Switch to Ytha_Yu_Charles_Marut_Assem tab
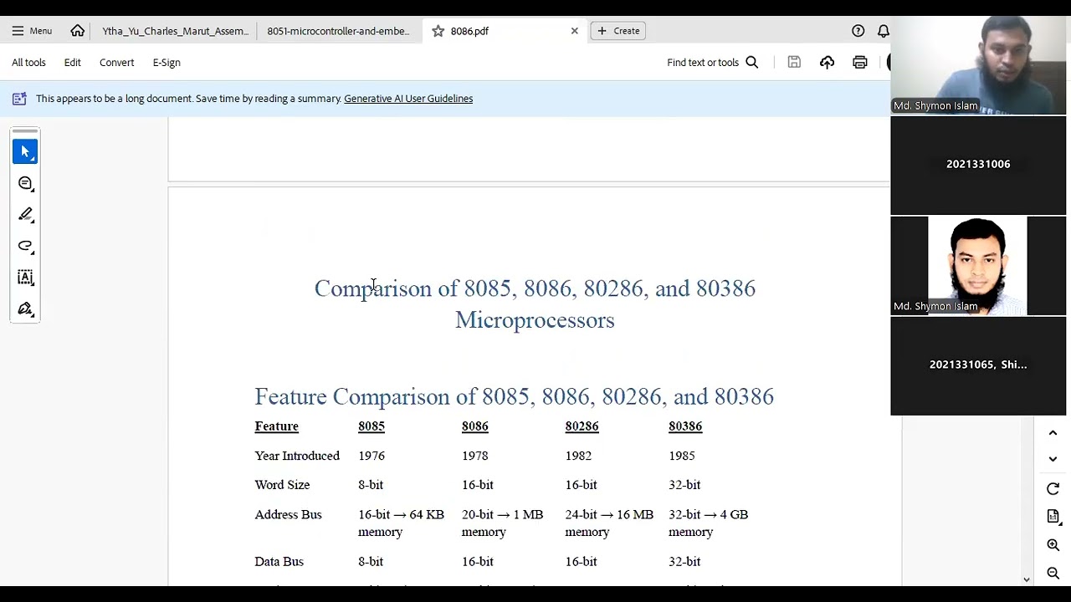Viewport: 1071px width, 602px height. 175,31
